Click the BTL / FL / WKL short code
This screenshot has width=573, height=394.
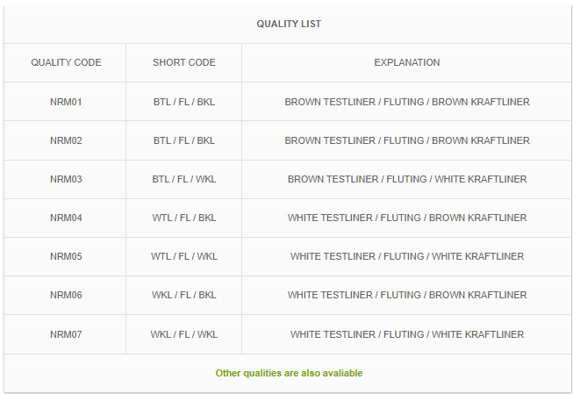(x=183, y=180)
